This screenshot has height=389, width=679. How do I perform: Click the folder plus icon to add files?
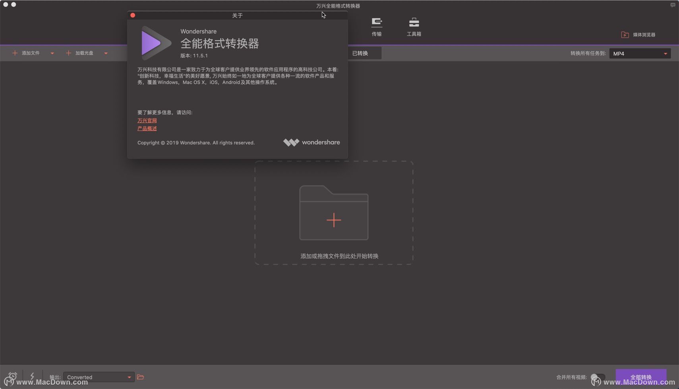tap(334, 213)
